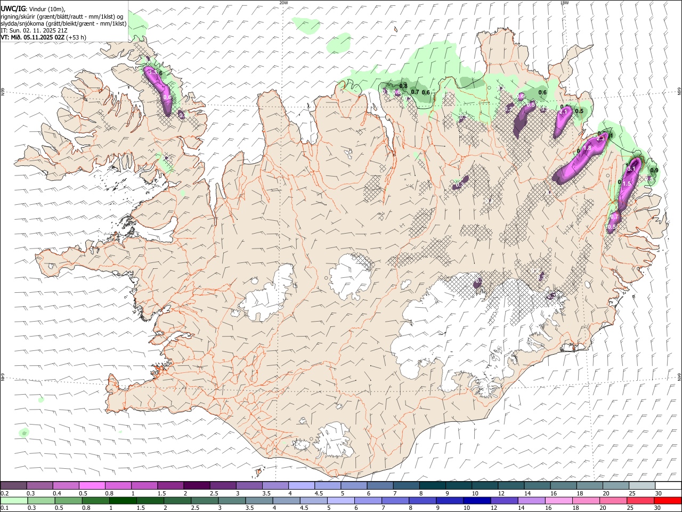Choose the darkest green rain swatch labeled 1
This screenshot has height=512, width=682.
[x=123, y=500]
